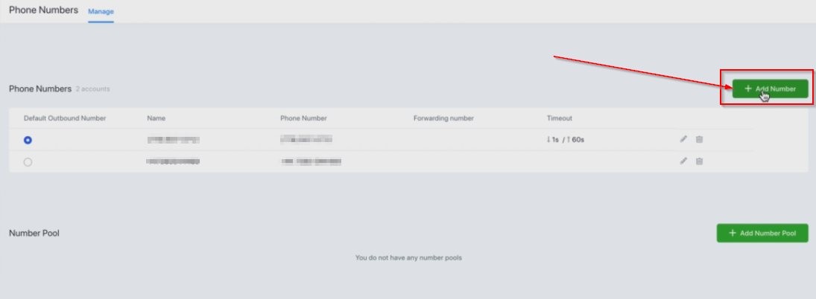Click the Default Outbound Number column header
The image size is (816, 299).
point(65,118)
